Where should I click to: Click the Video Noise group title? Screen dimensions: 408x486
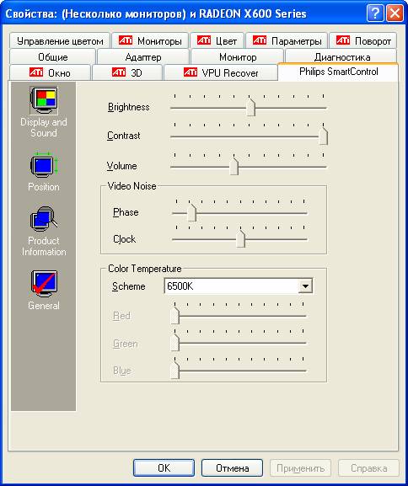pos(132,186)
